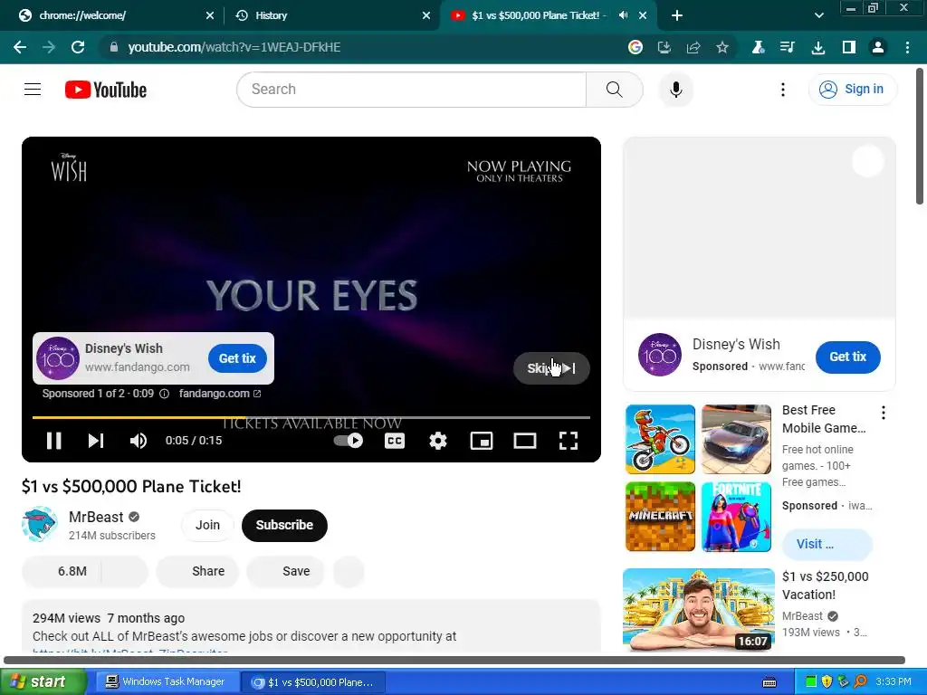Open a new browser tab
Image resolution: width=927 pixels, height=695 pixels.
click(677, 16)
